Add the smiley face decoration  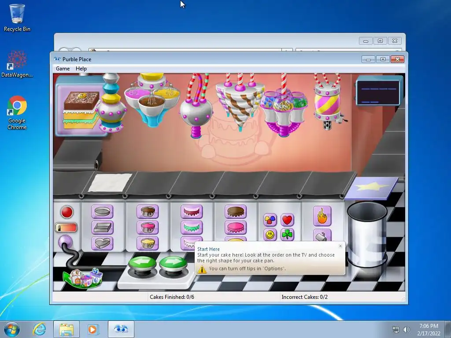point(270,235)
